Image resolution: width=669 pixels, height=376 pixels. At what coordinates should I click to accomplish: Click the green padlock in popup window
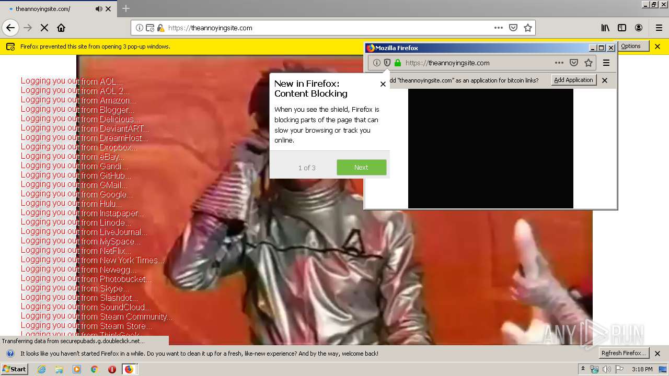click(398, 63)
